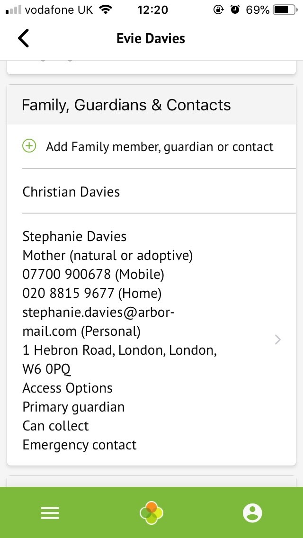This screenshot has width=303, height=538.
Task: Open the hamburger menu in bottom bar
Action: [50, 513]
